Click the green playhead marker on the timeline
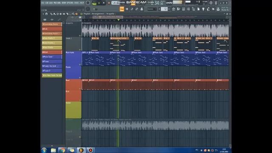This screenshot has height=153, width=272. [119, 20]
